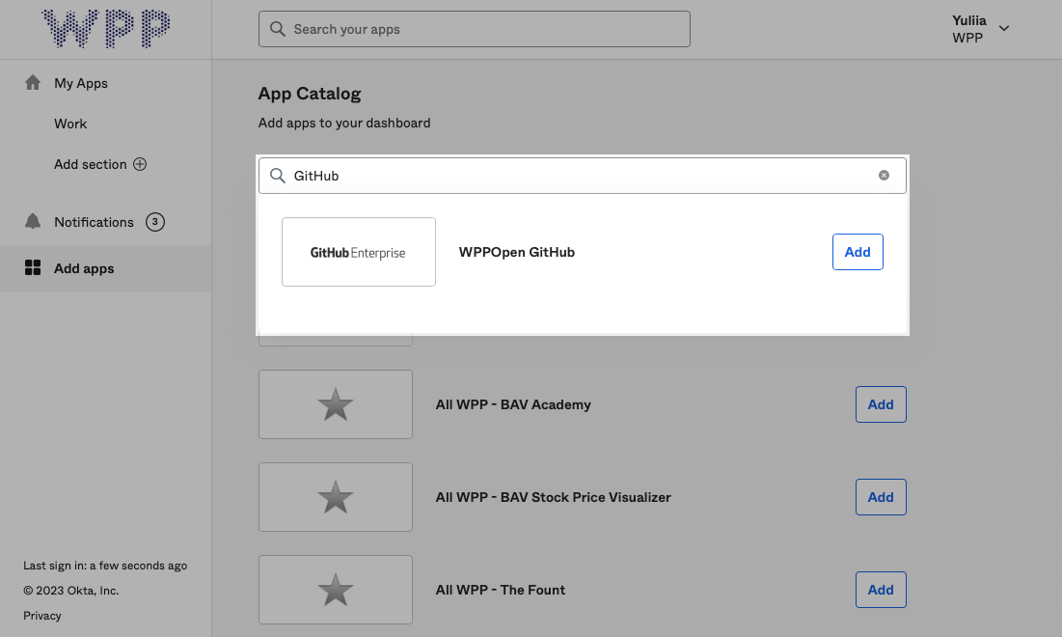Click the Notifications bell icon
The height and width of the screenshot is (637, 1062).
(x=33, y=222)
